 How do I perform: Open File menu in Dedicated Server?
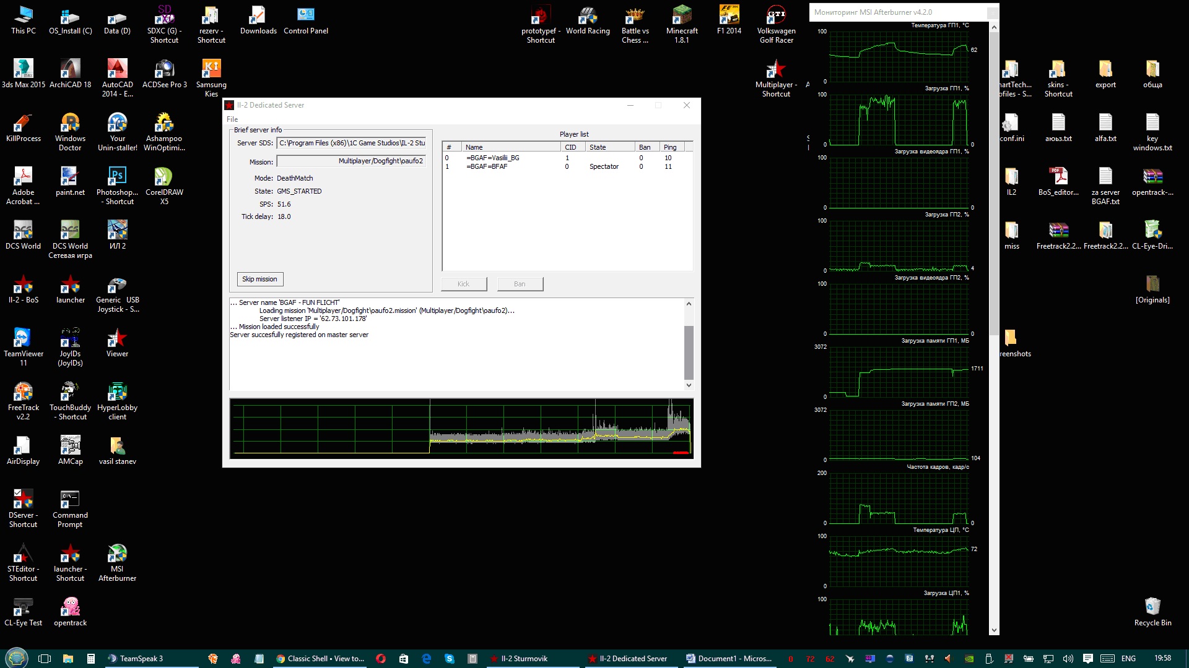click(x=232, y=119)
